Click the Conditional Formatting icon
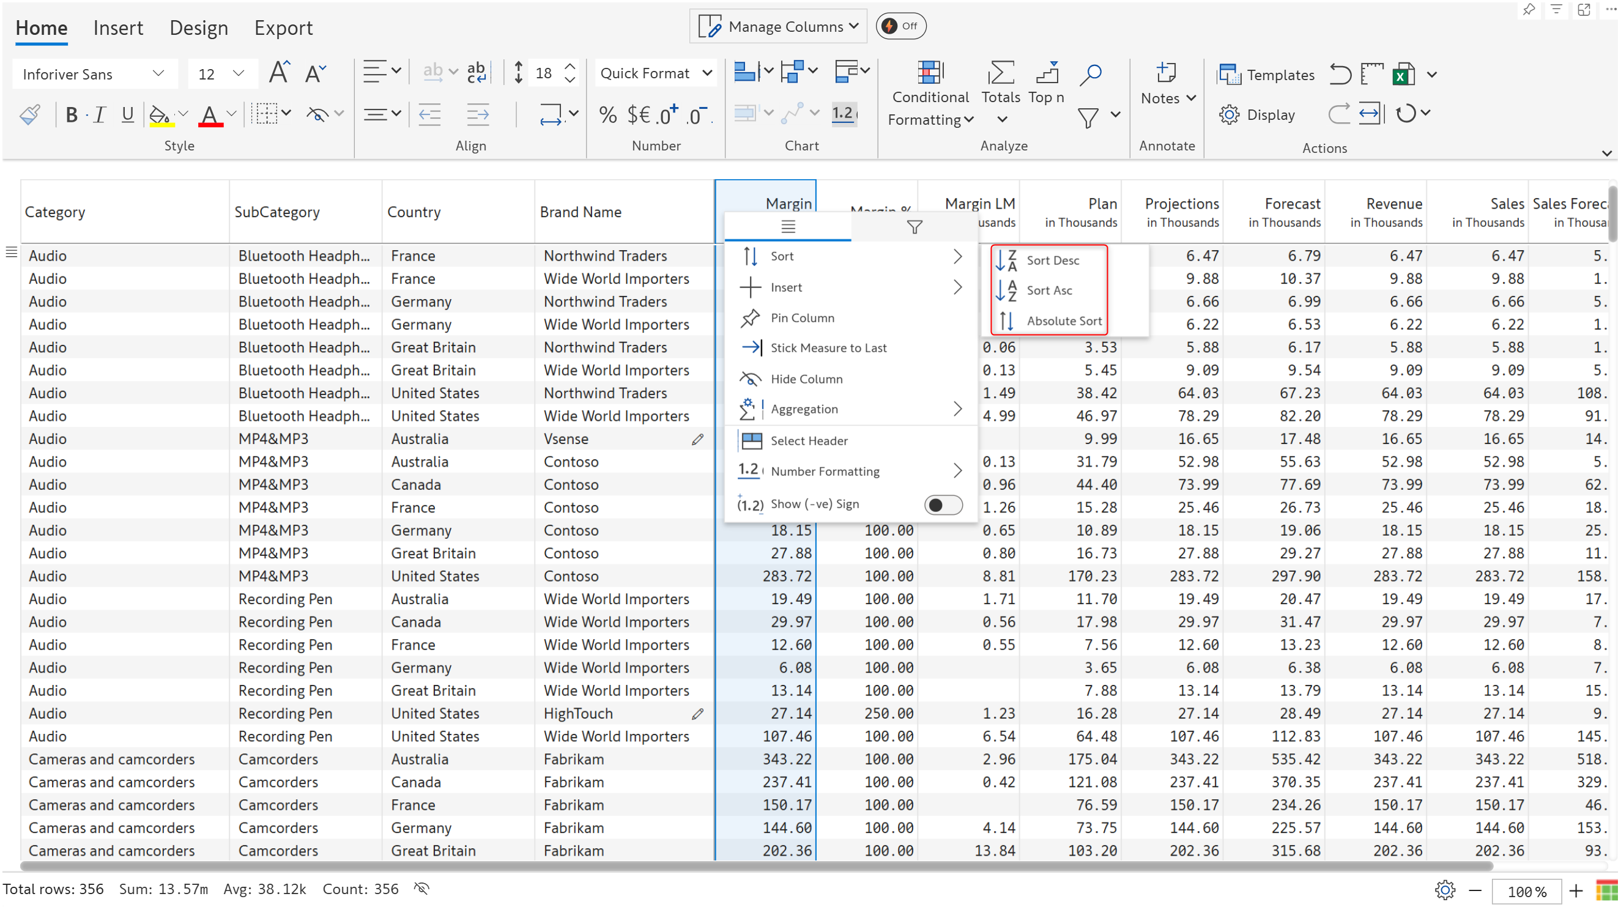This screenshot has height=910, width=1621. point(929,73)
